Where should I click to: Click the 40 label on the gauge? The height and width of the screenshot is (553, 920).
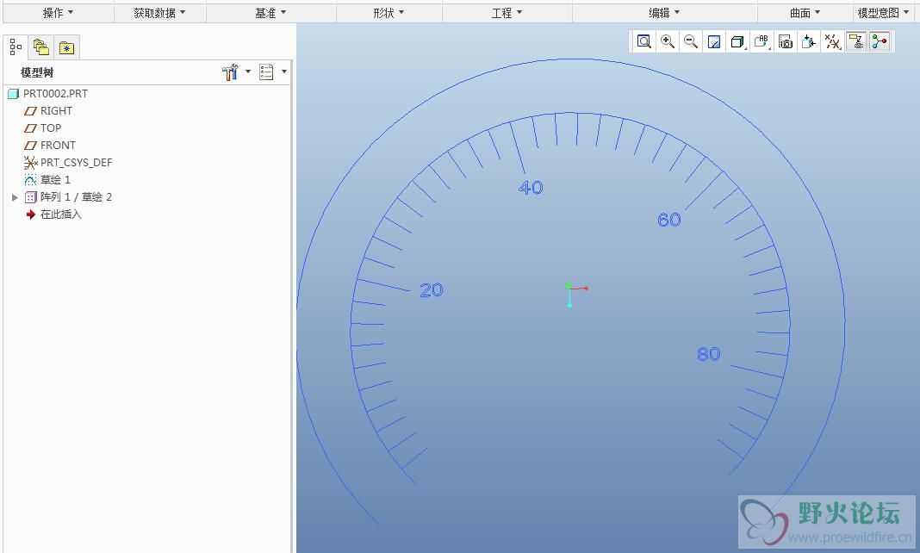pyautogui.click(x=531, y=188)
